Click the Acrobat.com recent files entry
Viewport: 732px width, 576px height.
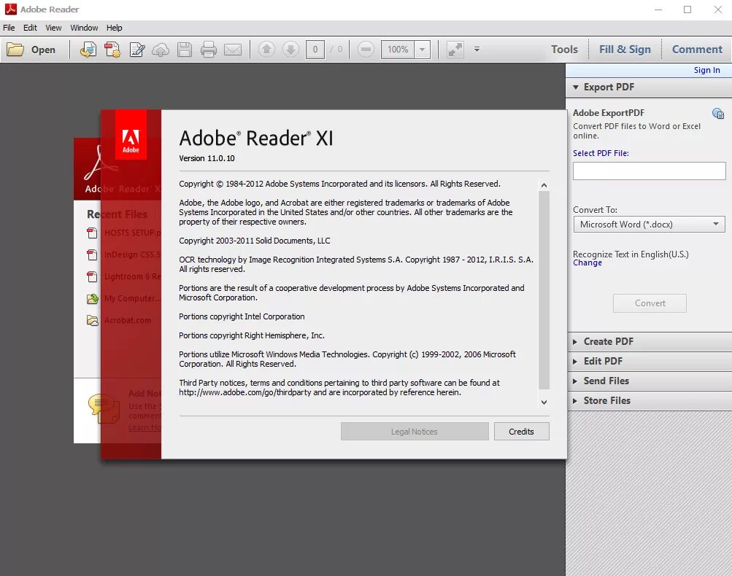click(128, 320)
